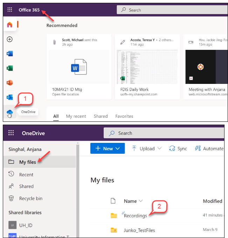Open Shared in OneDrive navigation
Screen dimensions: 228x238
pyautogui.click(x=26, y=186)
